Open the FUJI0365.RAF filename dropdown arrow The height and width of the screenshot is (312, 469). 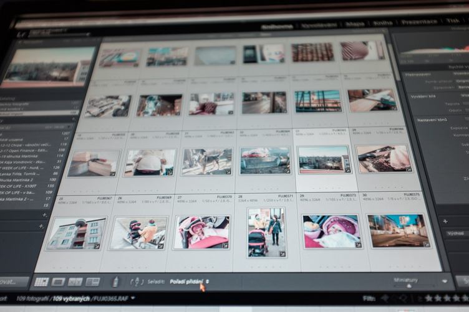point(133,298)
